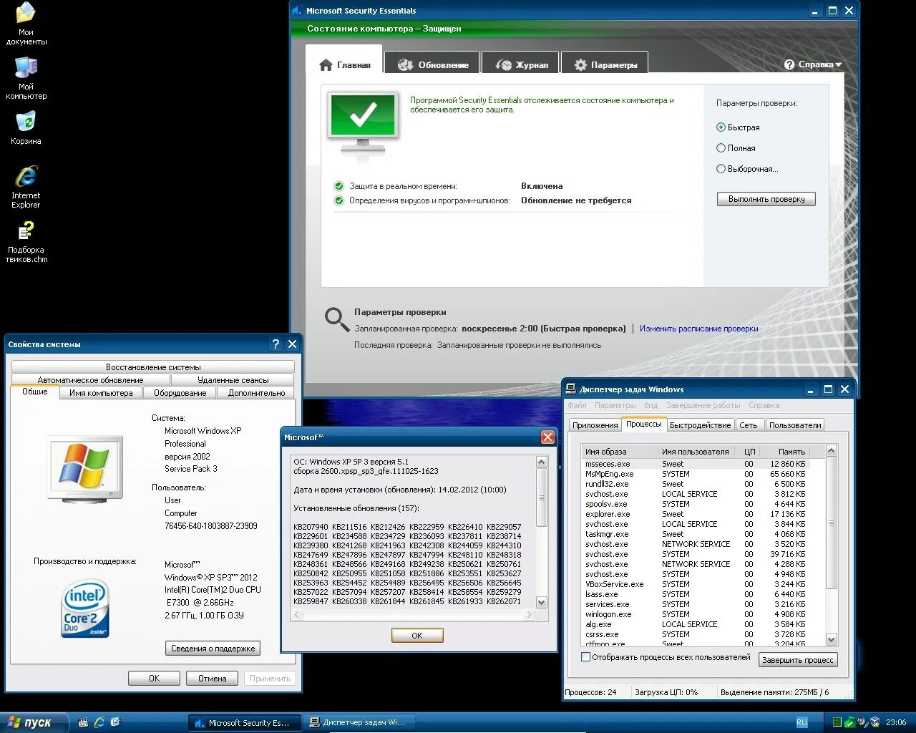The image size is (916, 733).
Task: Sort processes by Имя образа column header
Action: [619, 452]
